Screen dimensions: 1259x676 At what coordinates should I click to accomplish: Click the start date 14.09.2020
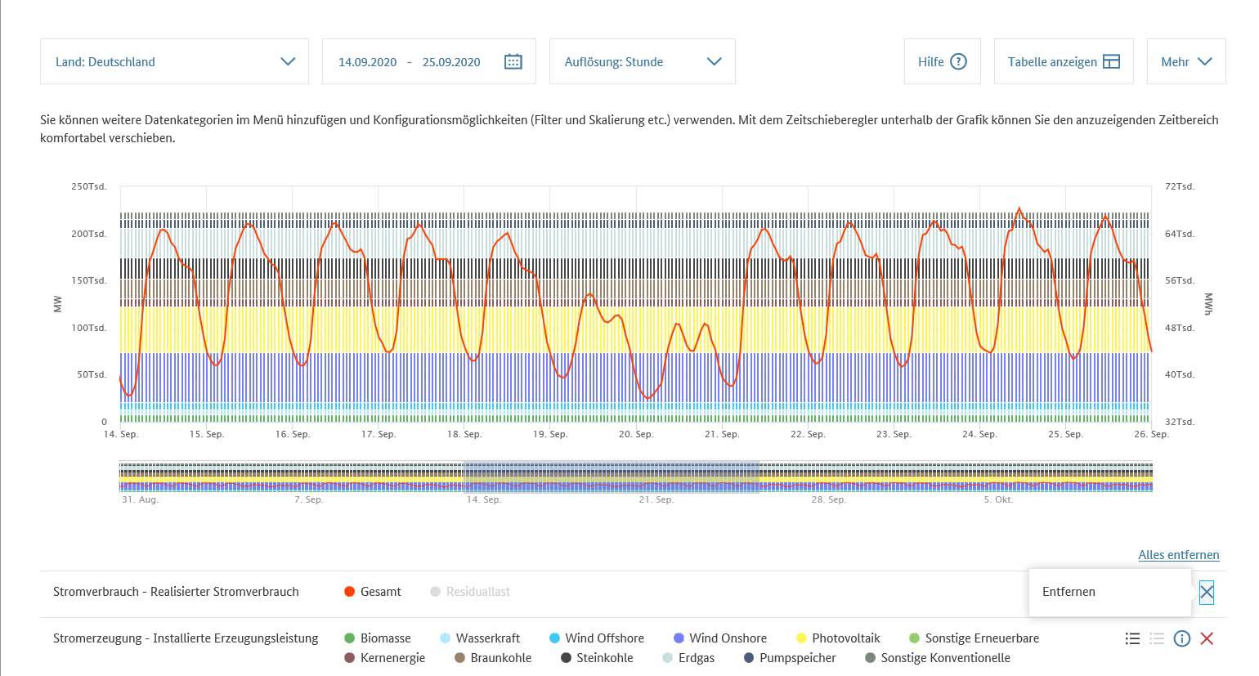[x=367, y=62]
